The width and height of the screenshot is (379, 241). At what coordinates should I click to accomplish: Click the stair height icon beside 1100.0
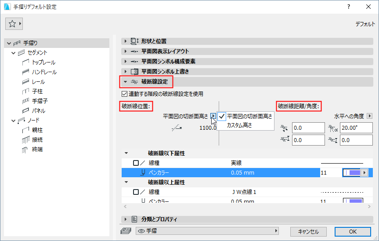[x=177, y=128]
